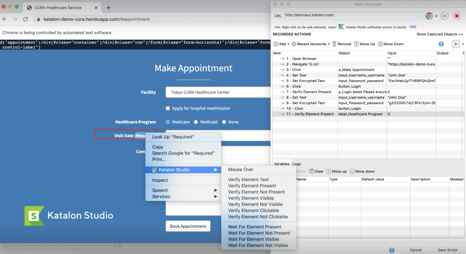
Task: Click the Add button in Recorded Actions
Action: [281, 44]
